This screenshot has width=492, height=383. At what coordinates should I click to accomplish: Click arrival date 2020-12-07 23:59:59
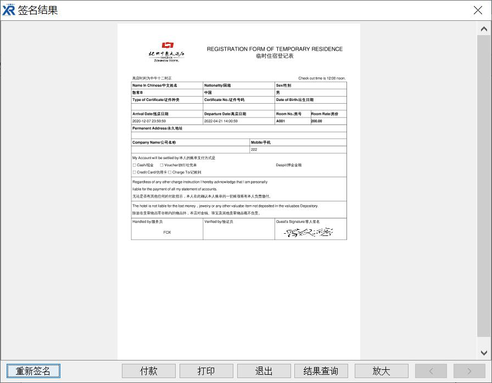click(149, 121)
